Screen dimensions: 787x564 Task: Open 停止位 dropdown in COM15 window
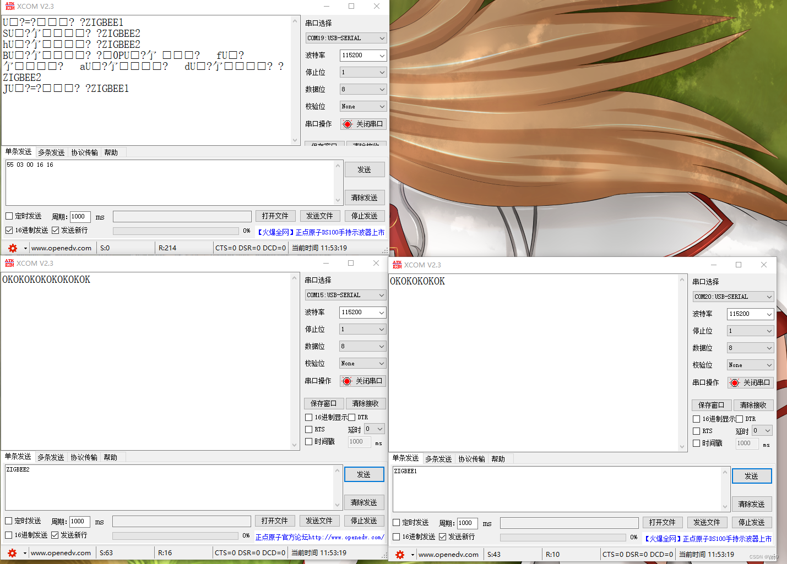pyautogui.click(x=363, y=330)
